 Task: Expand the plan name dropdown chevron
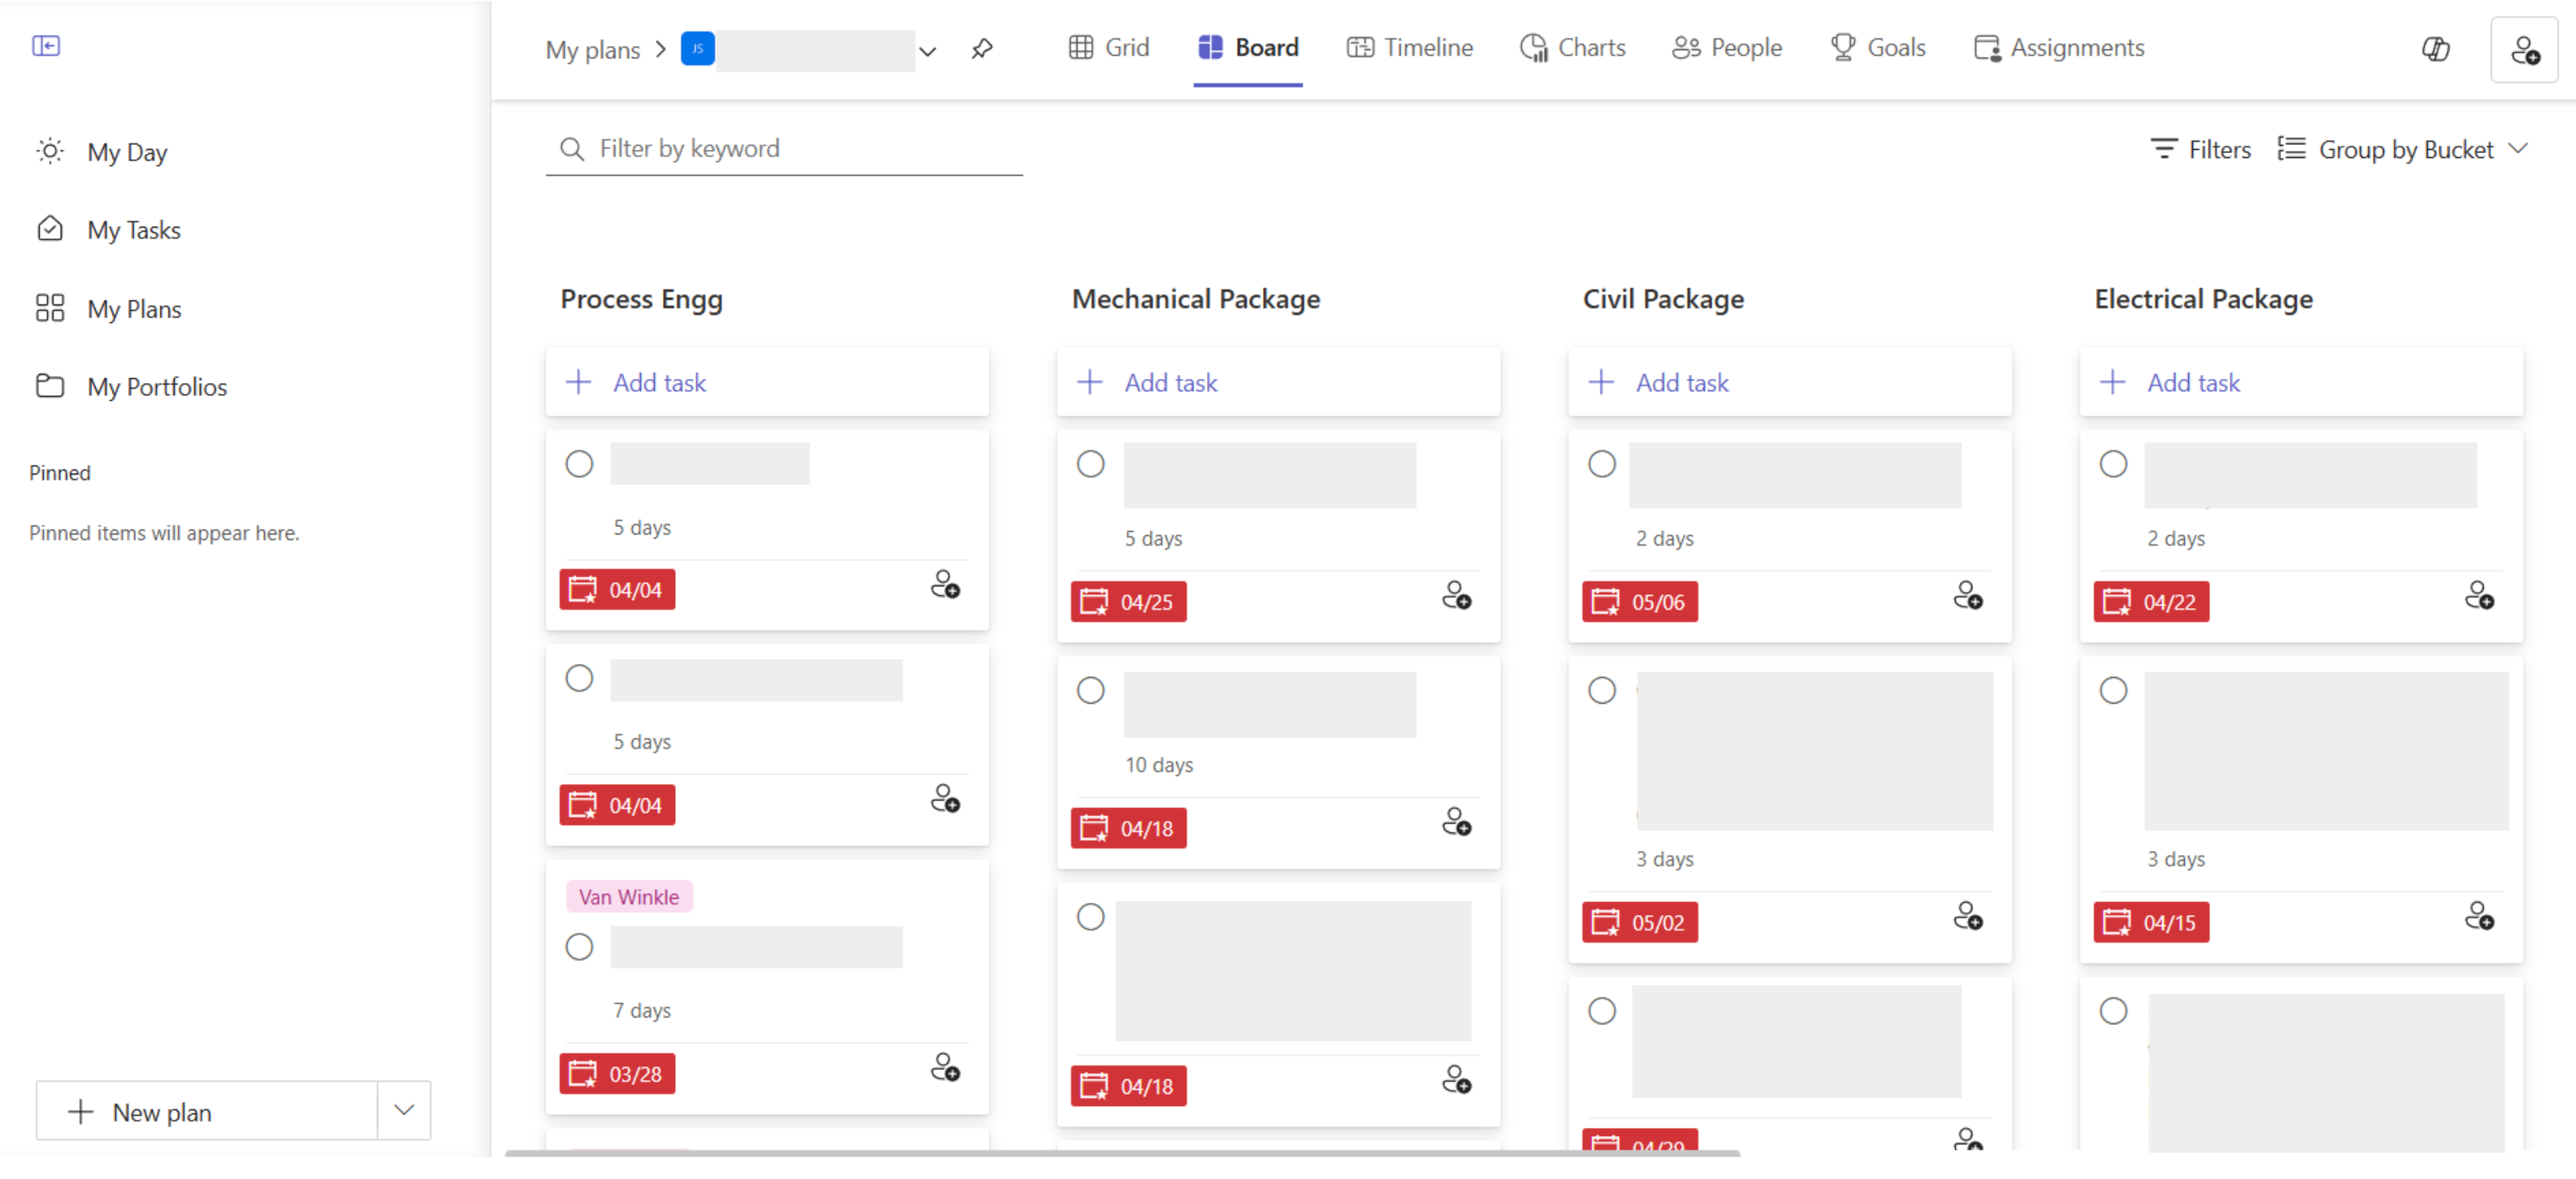927,51
